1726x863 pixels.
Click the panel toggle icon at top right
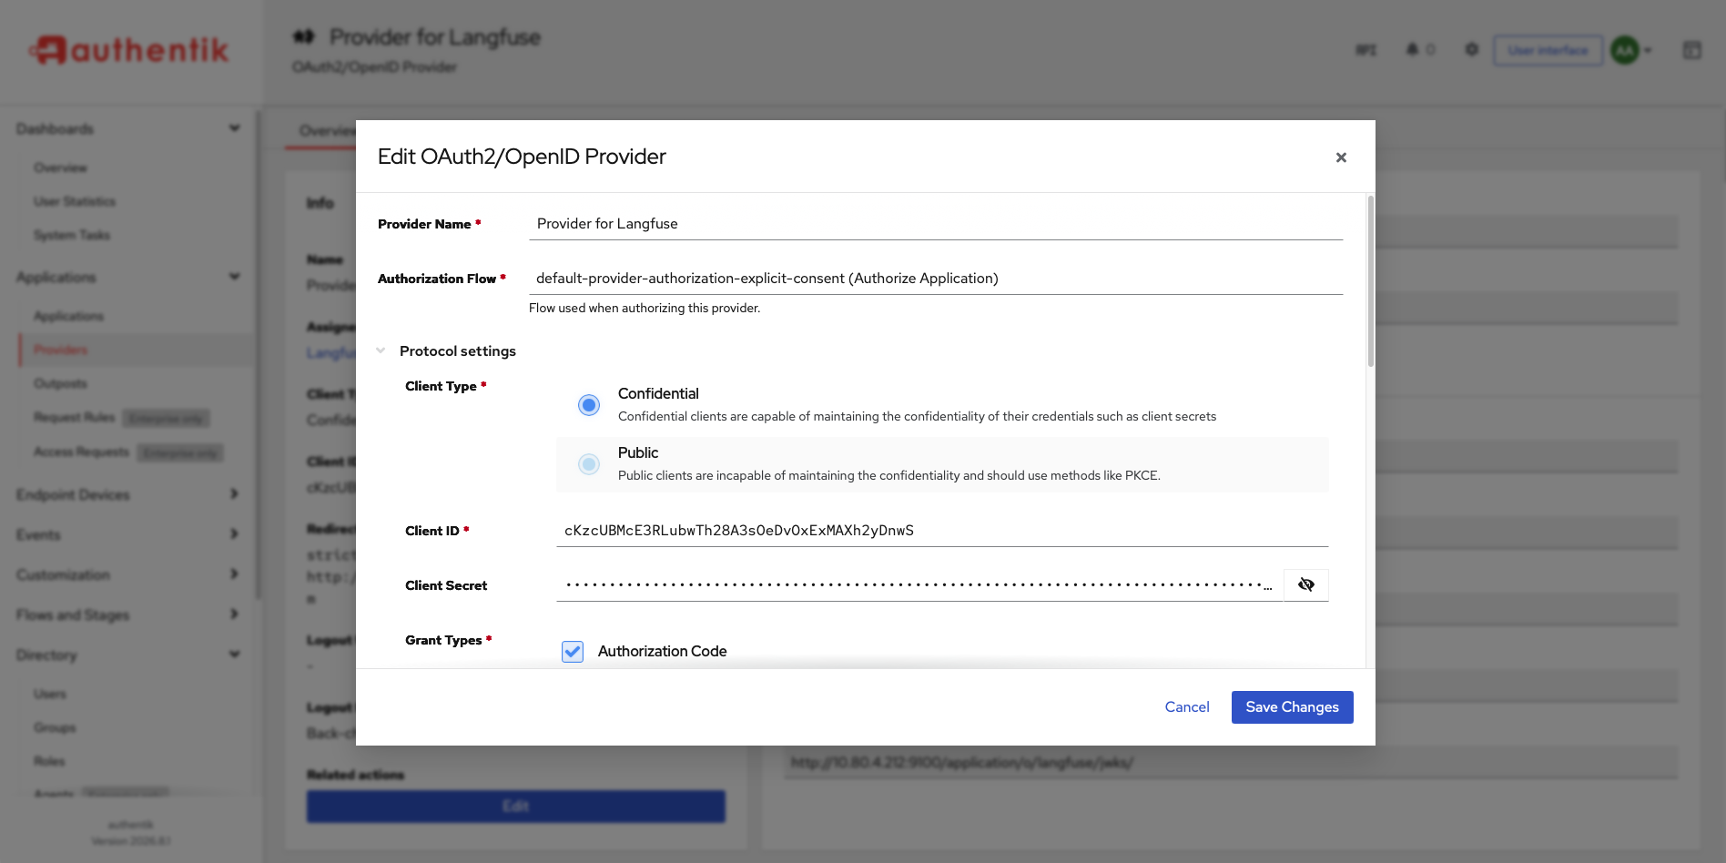point(1692,50)
